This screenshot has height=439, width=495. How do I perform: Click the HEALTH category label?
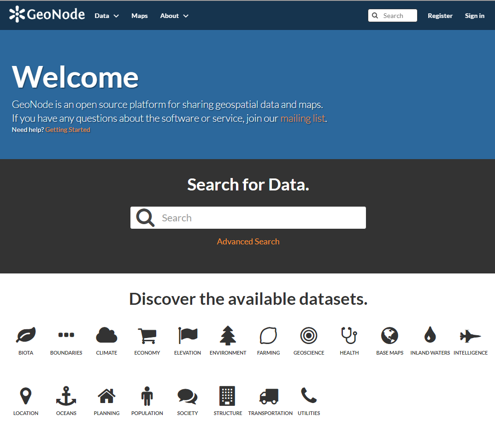point(349,353)
